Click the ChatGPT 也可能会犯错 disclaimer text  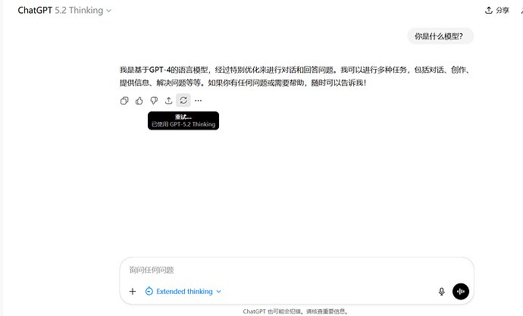pyautogui.click(x=296, y=311)
